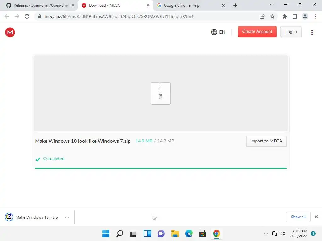Click the Import to MEGA button
This screenshot has height=241, width=322.
click(266, 141)
